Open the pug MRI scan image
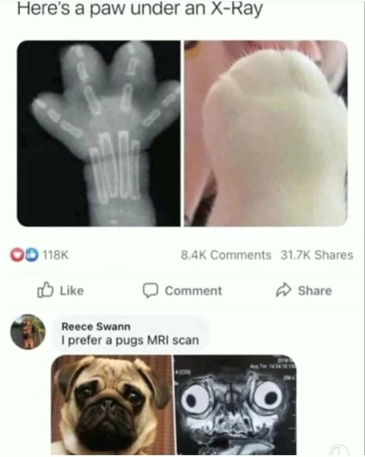The width and height of the screenshot is (365, 457). point(235,405)
